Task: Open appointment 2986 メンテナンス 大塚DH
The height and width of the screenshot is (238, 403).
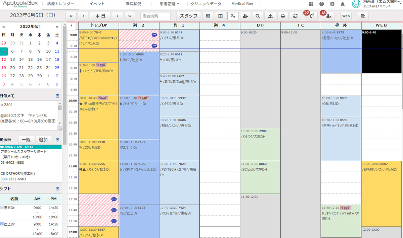Action: [x=260, y=144]
